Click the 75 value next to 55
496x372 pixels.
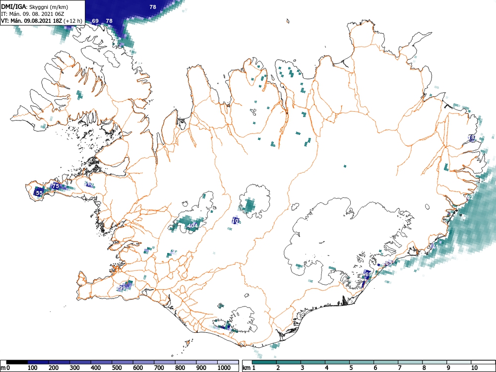(x=56, y=186)
